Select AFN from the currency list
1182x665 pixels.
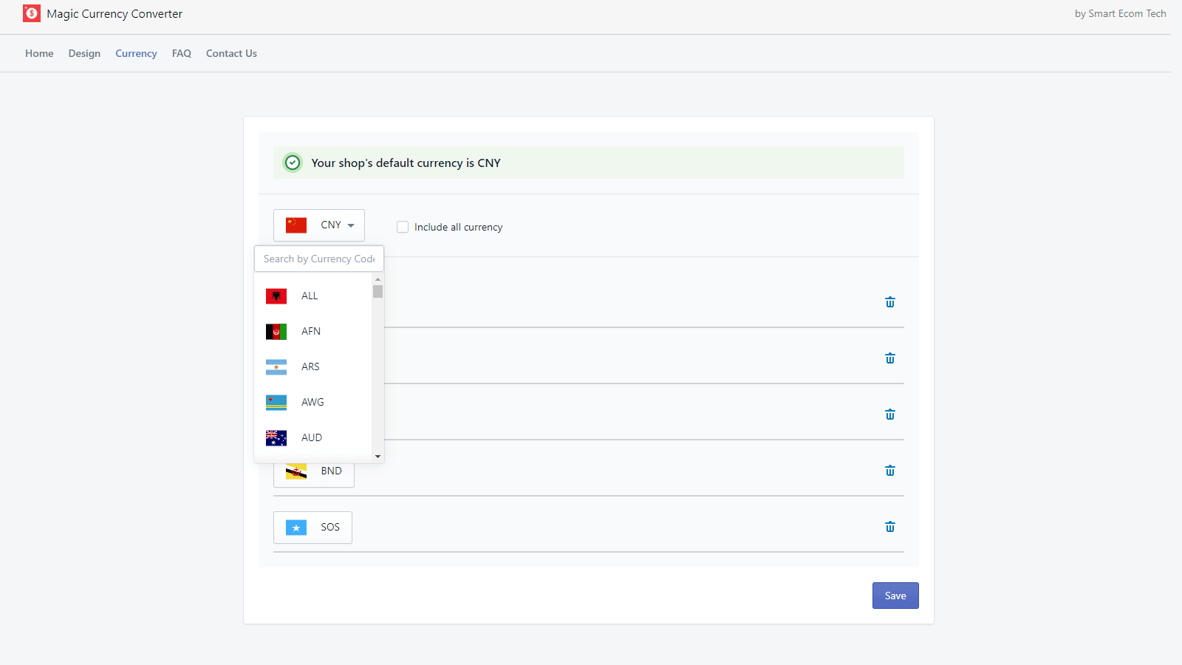coord(310,332)
